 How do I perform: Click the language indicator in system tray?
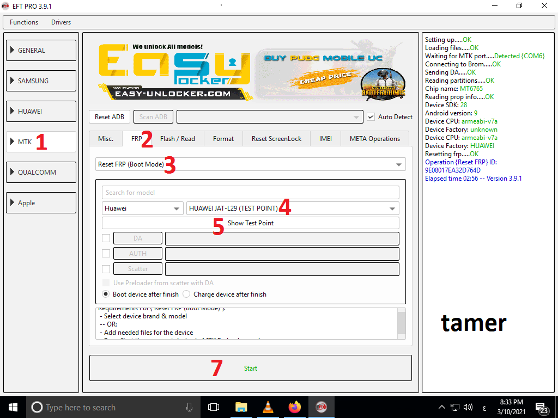[484, 407]
